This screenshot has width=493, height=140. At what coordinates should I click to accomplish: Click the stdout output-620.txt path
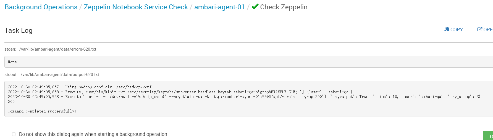(x=60, y=75)
